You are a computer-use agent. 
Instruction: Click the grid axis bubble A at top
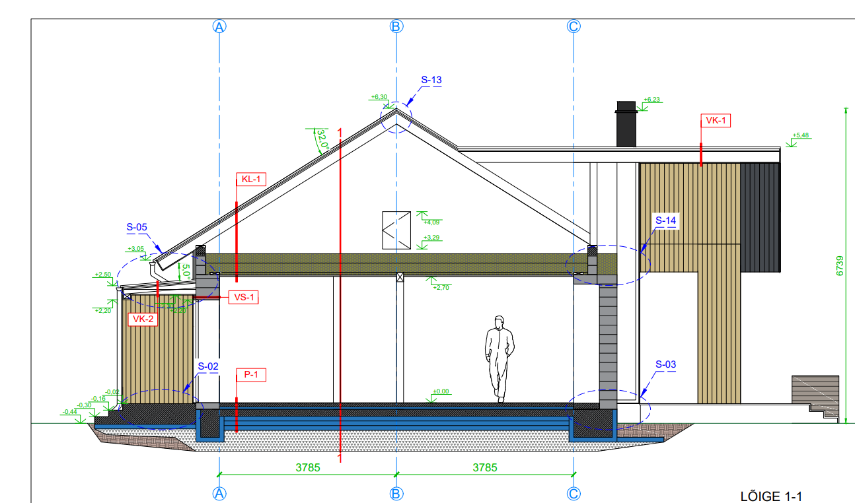(219, 26)
